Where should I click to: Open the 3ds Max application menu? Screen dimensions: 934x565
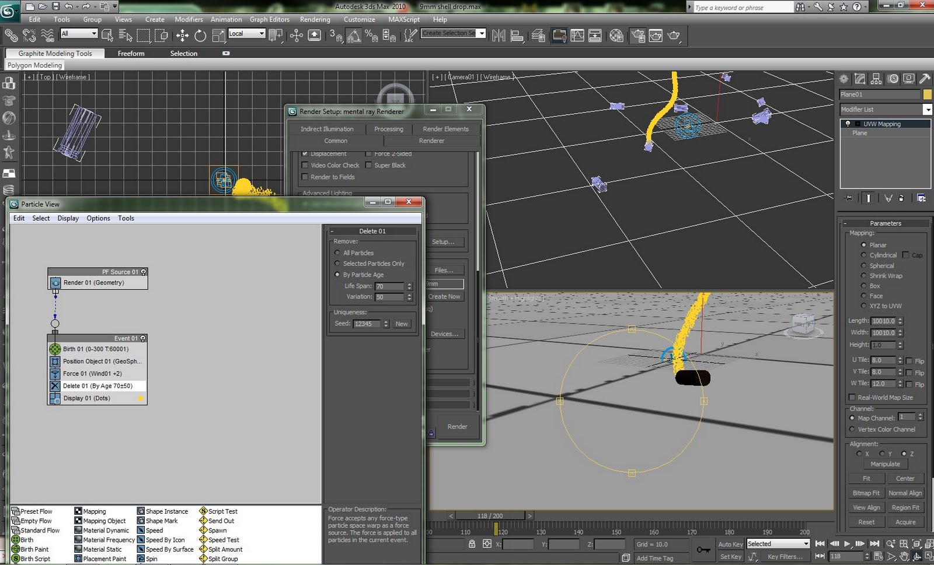pos(9,11)
